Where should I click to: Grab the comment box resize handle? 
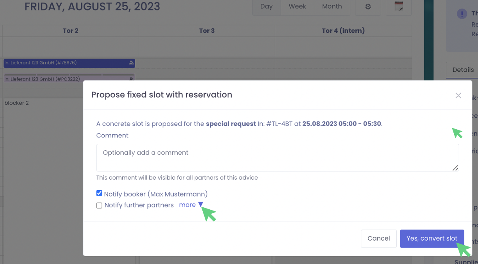click(x=455, y=168)
